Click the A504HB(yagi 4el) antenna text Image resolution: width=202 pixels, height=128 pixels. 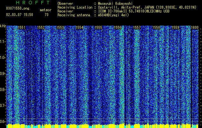pyautogui.click(x=113, y=15)
